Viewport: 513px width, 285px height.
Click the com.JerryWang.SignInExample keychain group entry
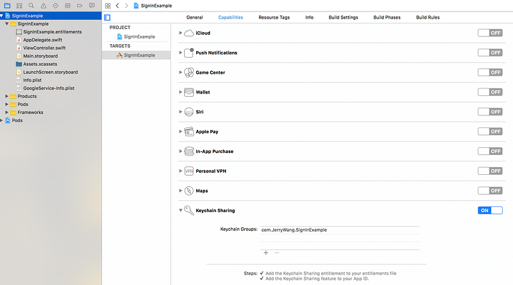pos(340,230)
